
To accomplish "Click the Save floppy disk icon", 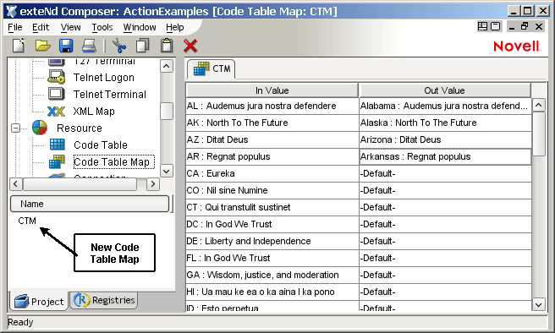I will click(x=66, y=46).
